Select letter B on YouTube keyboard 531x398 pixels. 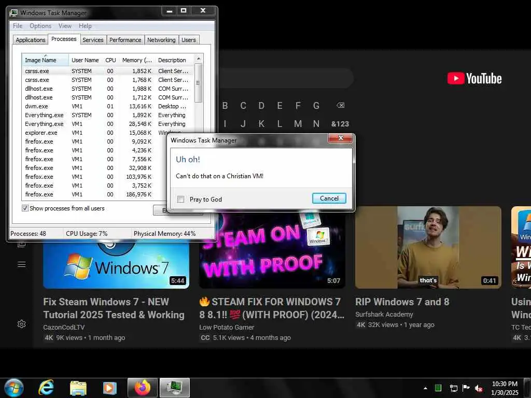[x=225, y=106]
